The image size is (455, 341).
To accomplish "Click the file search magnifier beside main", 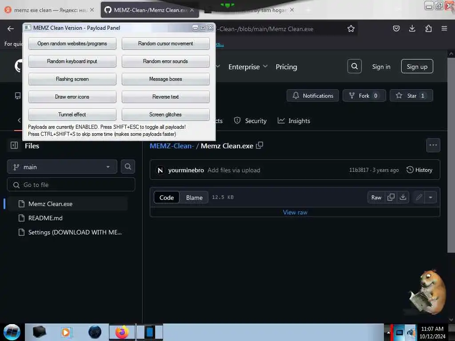I will pos(128,167).
